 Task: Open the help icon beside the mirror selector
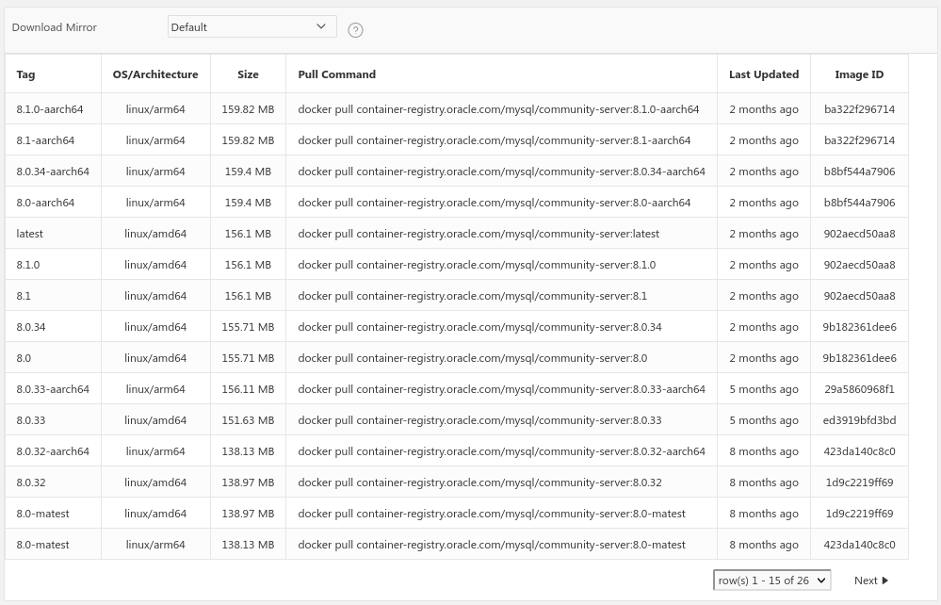[355, 30]
